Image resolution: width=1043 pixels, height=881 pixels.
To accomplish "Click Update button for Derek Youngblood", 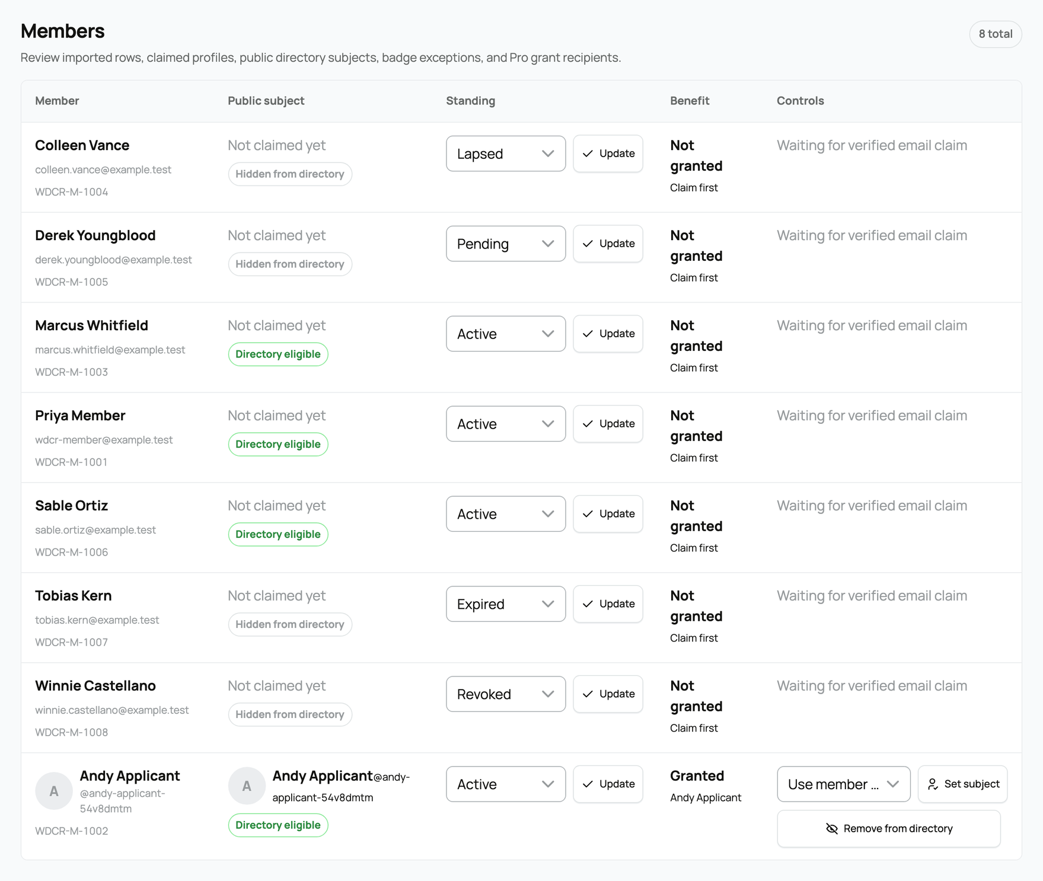I will [608, 244].
